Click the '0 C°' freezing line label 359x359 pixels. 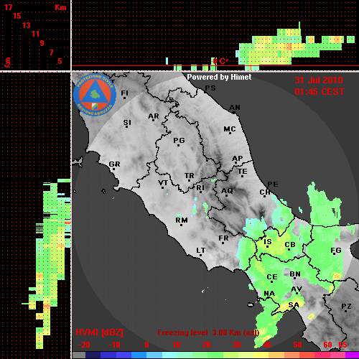(x=220, y=61)
